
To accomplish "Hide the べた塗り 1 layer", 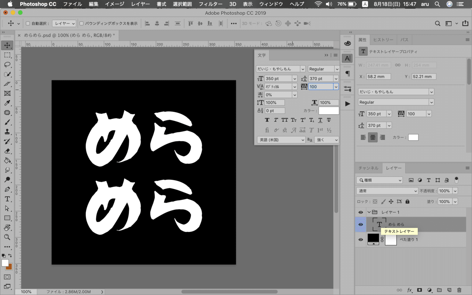I will click(361, 240).
